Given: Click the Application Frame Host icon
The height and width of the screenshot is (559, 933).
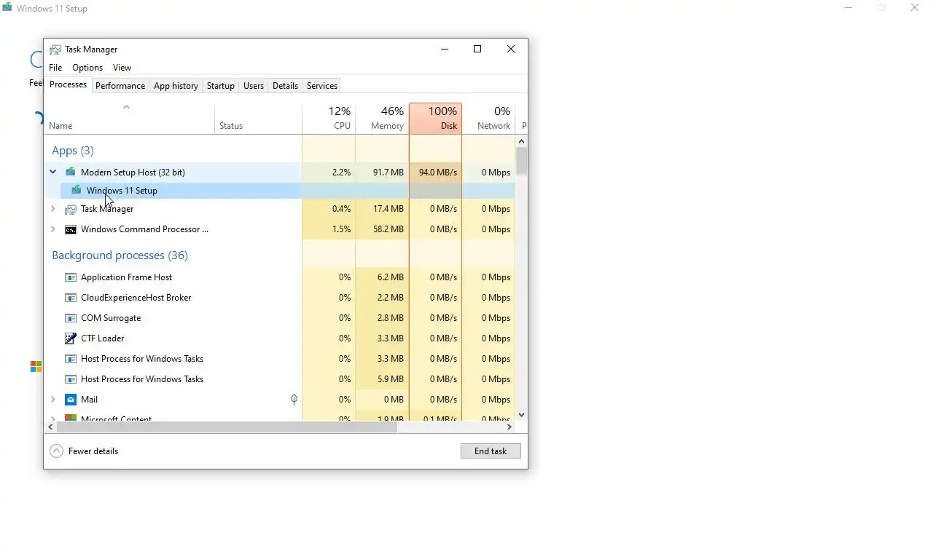Looking at the screenshot, I should [71, 277].
